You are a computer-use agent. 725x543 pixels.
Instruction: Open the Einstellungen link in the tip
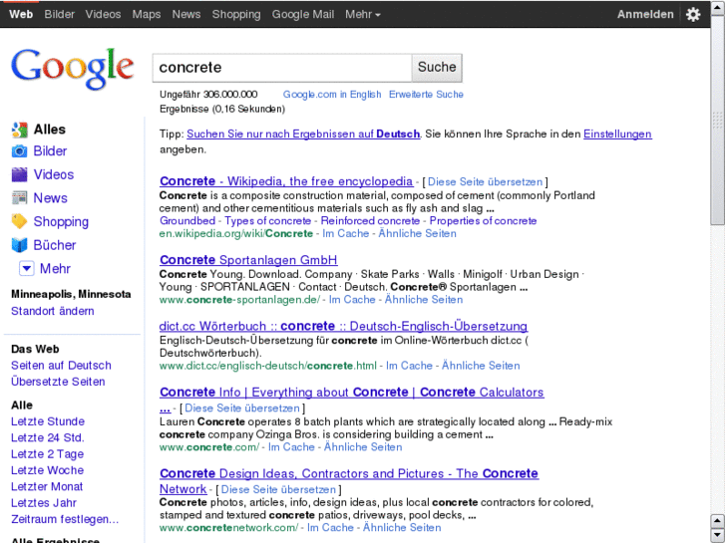click(x=617, y=135)
